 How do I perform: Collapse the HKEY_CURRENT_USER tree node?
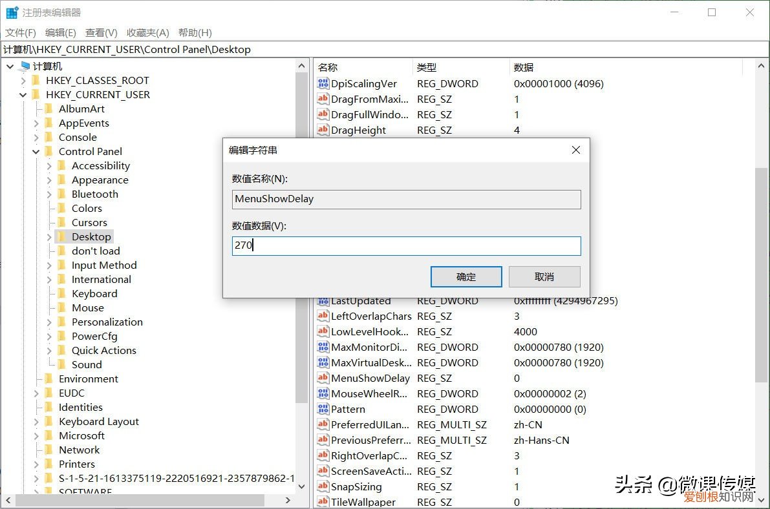click(23, 95)
